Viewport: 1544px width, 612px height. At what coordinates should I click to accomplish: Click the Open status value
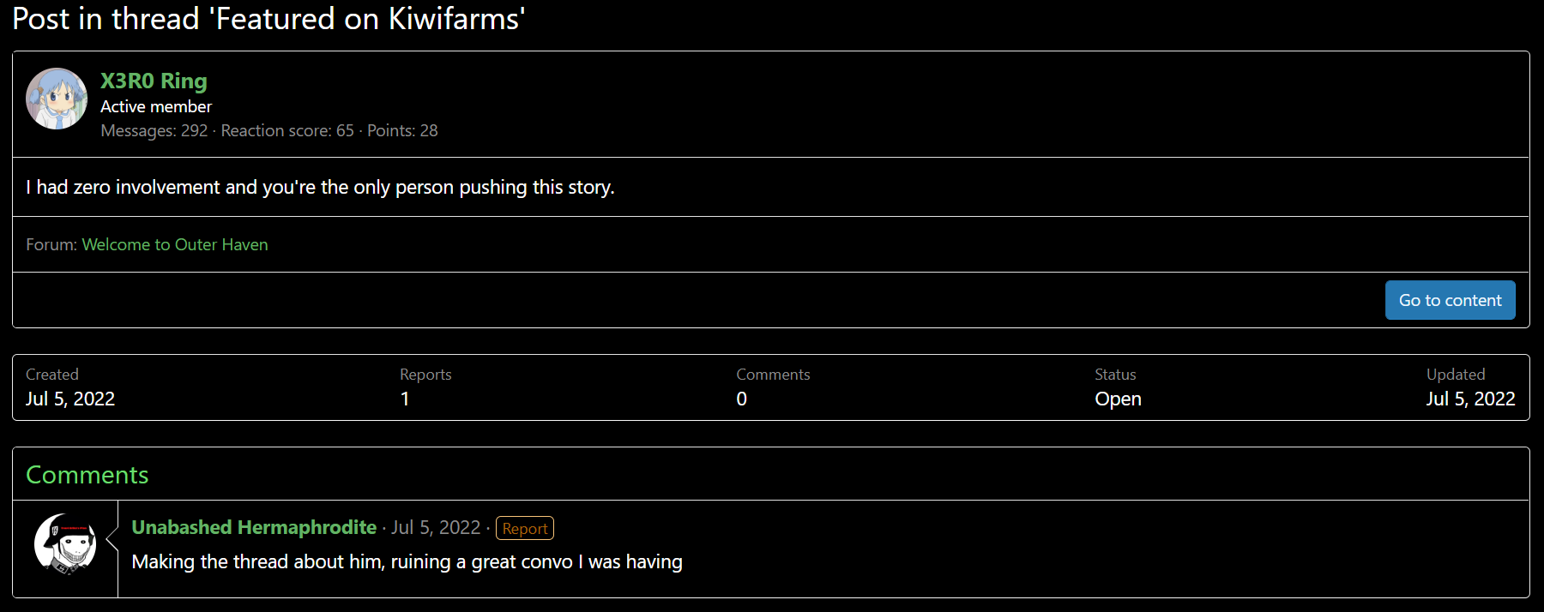(x=1118, y=399)
